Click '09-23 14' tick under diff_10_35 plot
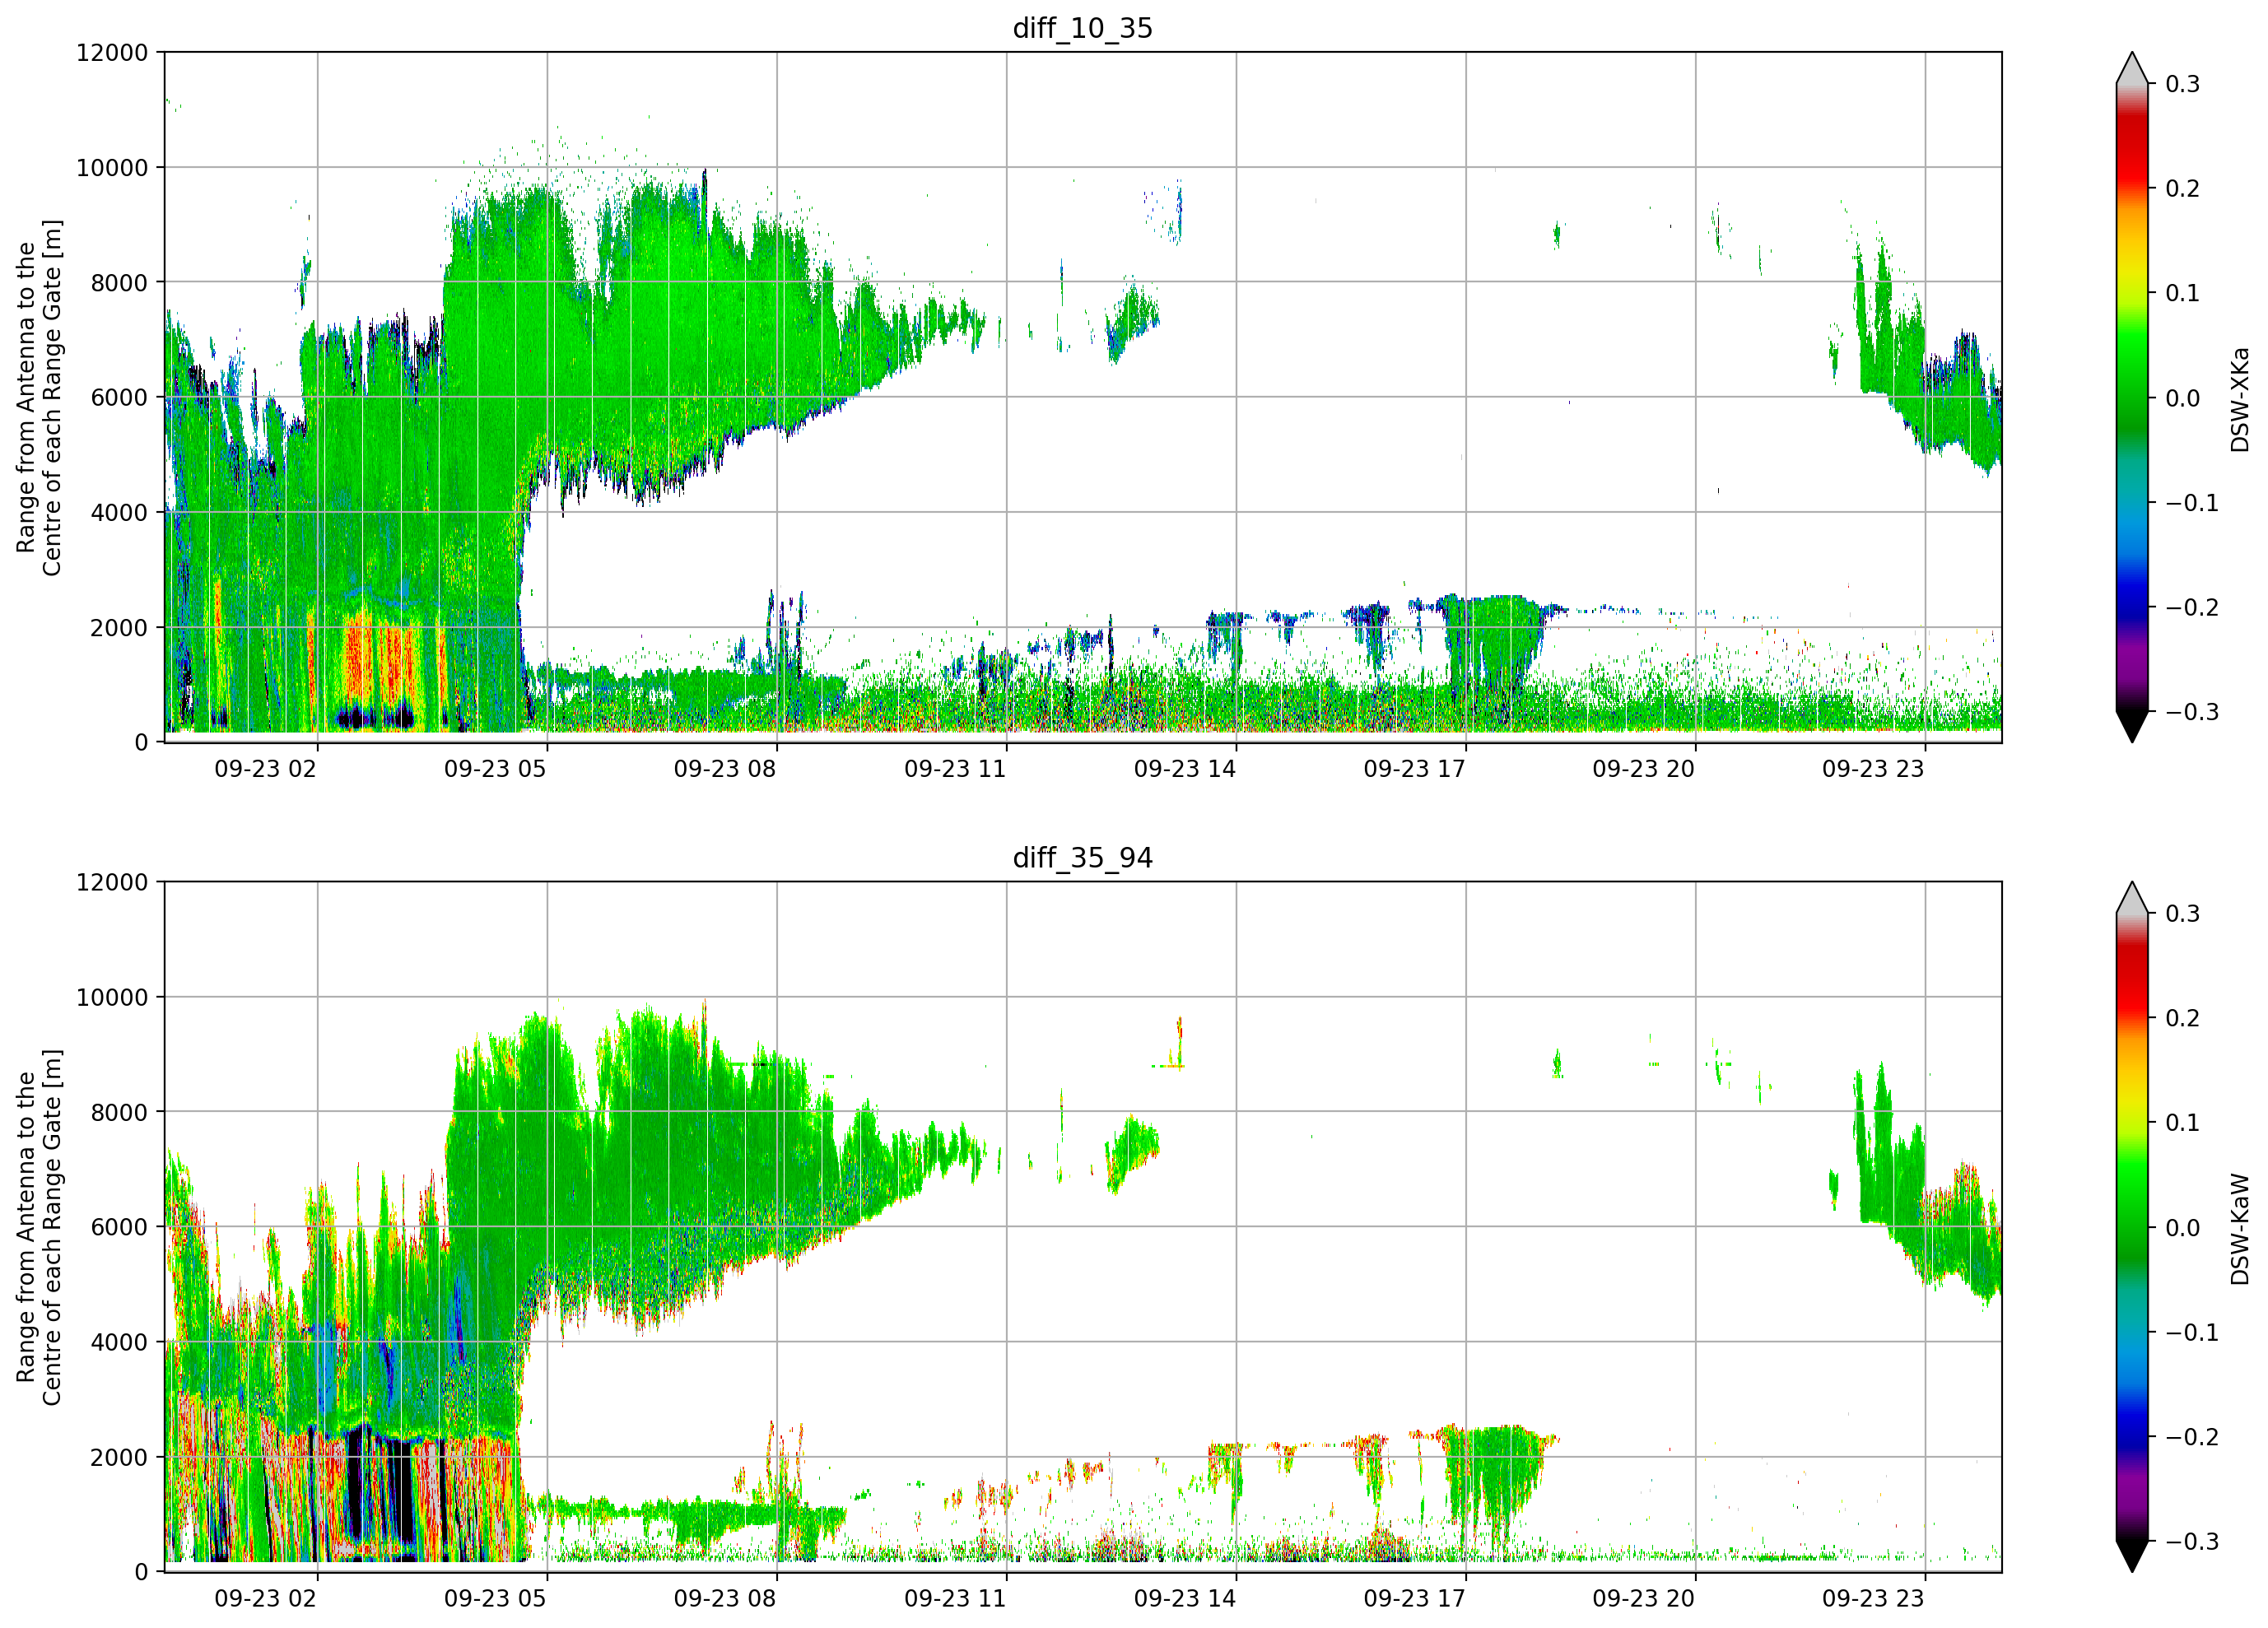2268x1628 pixels. tap(1185, 769)
